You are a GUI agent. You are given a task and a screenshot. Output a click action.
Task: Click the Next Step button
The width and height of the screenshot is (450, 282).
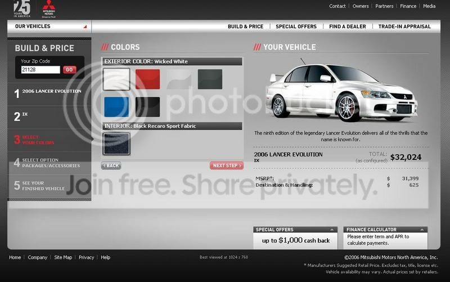[227, 165]
